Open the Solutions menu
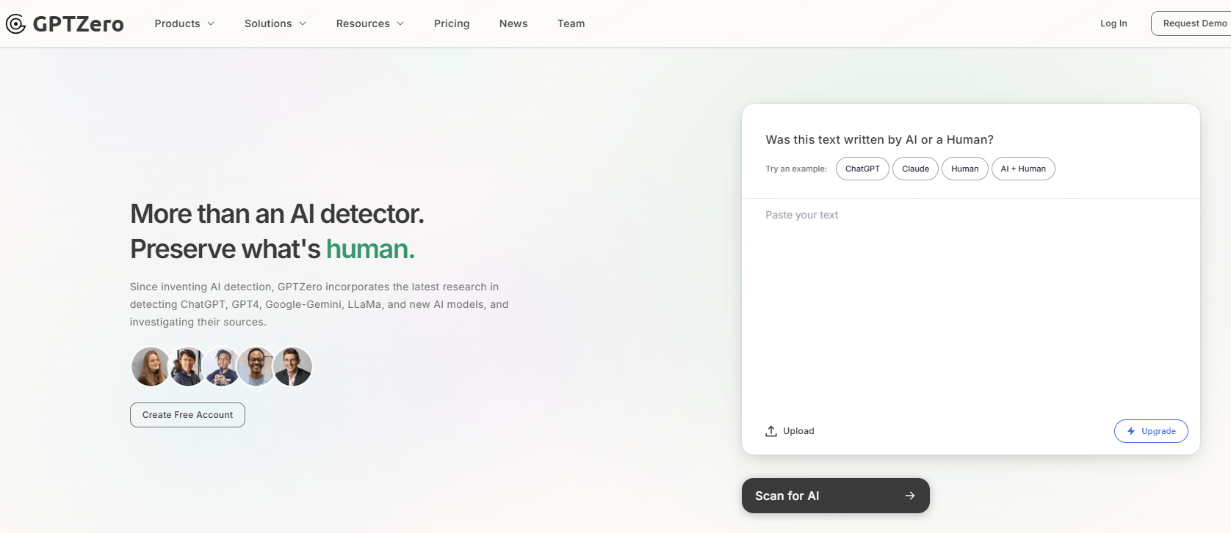 click(x=275, y=23)
